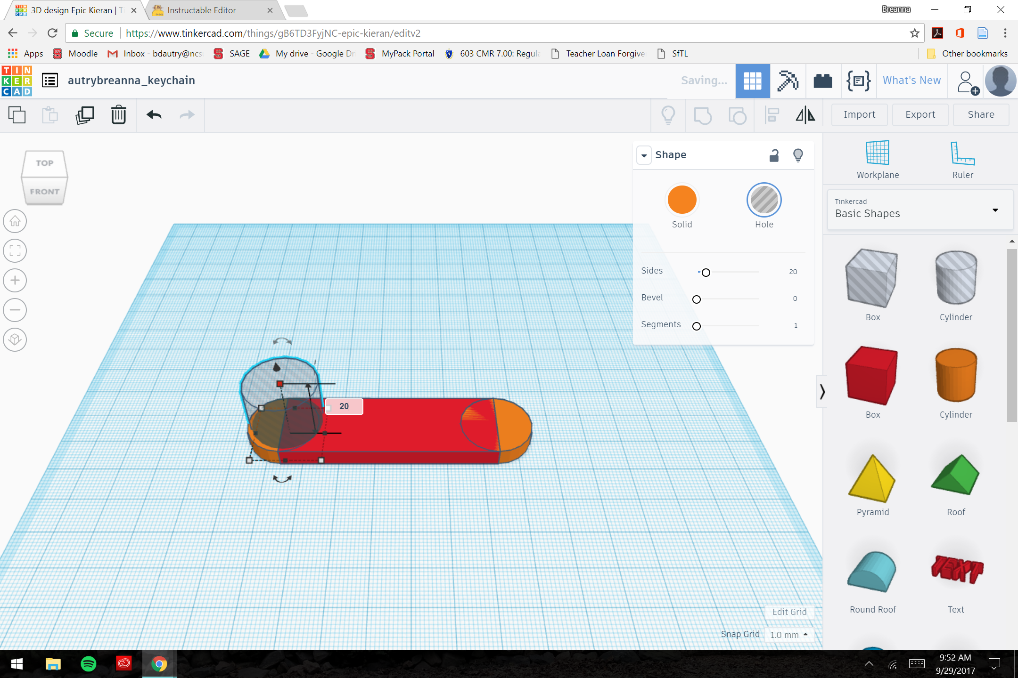The image size is (1018, 678).
Task: Adjust the Sides slider
Action: 706,272
